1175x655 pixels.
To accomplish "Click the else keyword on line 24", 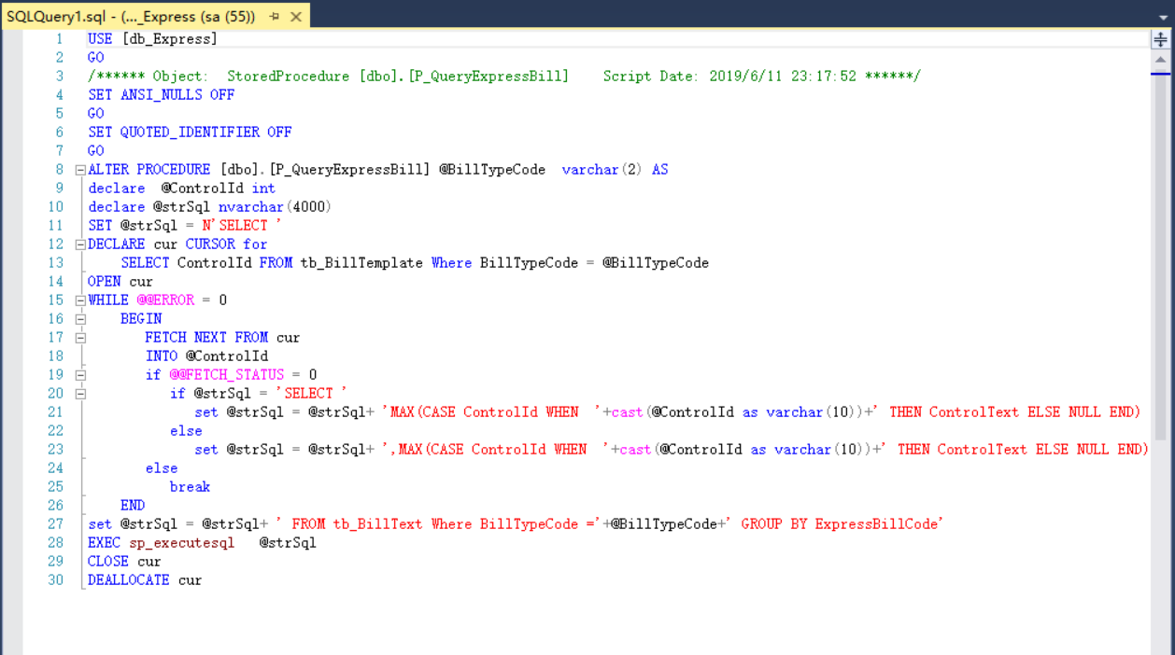I will coord(162,468).
